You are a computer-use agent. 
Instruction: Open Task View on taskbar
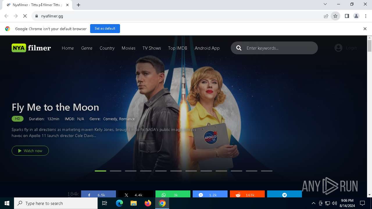pyautogui.click(x=105, y=203)
